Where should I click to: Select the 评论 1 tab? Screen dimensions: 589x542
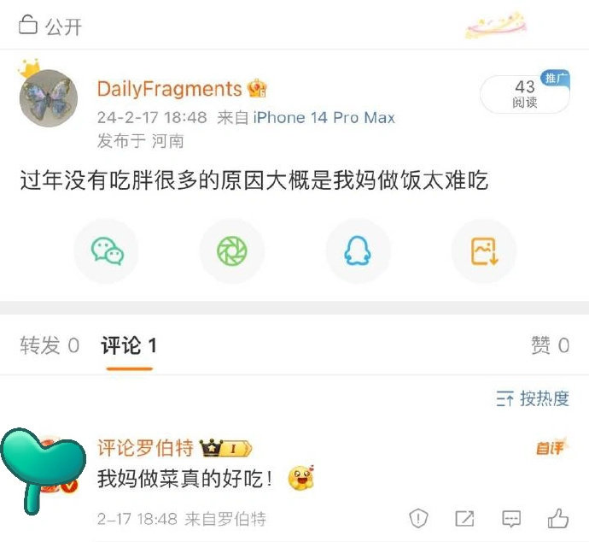(129, 345)
